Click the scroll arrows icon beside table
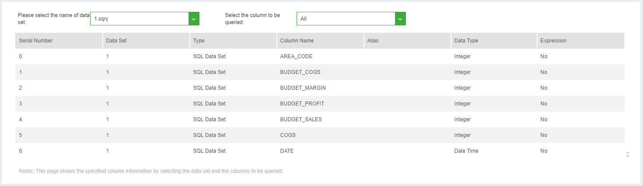The height and width of the screenshot is (186, 643). [x=628, y=154]
